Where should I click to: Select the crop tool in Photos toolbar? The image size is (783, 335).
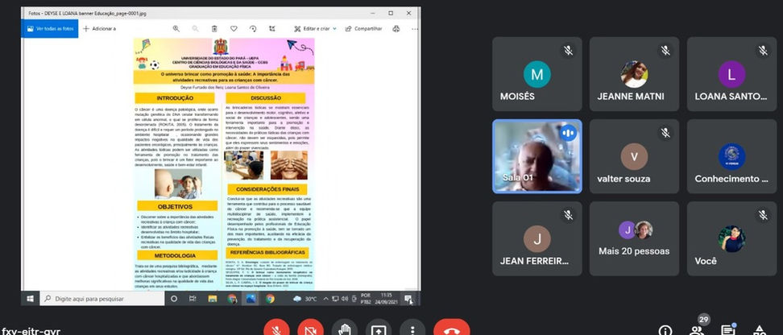(271, 29)
